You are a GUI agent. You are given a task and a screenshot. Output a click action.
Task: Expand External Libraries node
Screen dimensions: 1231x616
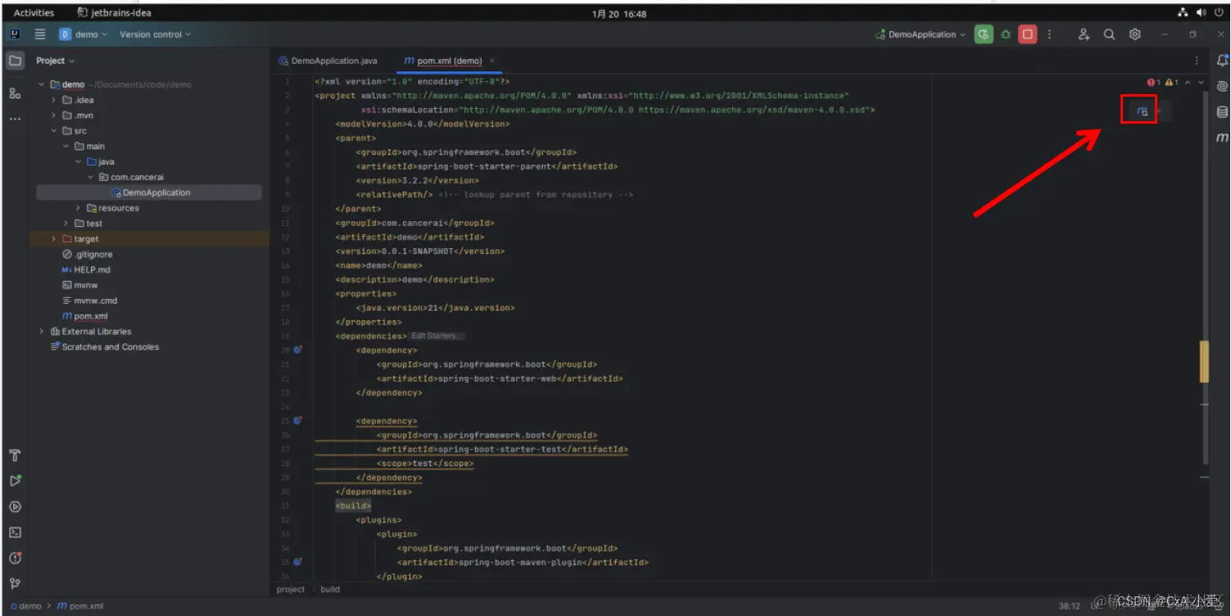click(x=42, y=332)
